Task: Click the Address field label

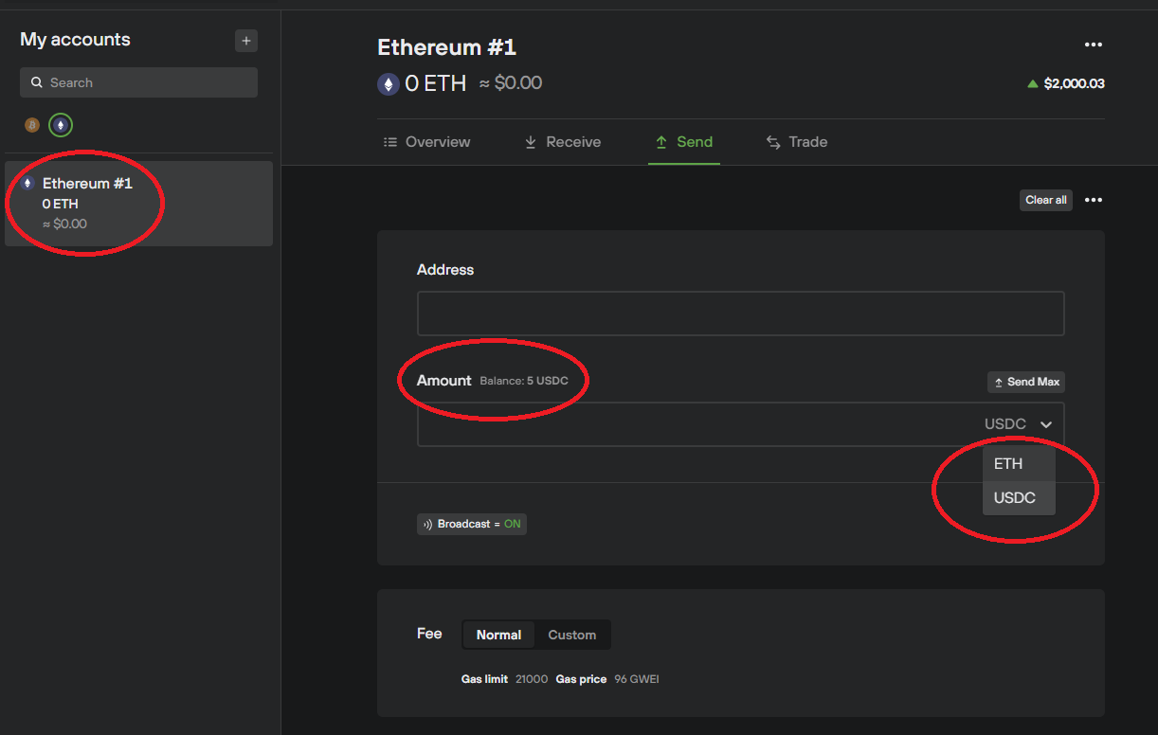Action: click(x=445, y=270)
